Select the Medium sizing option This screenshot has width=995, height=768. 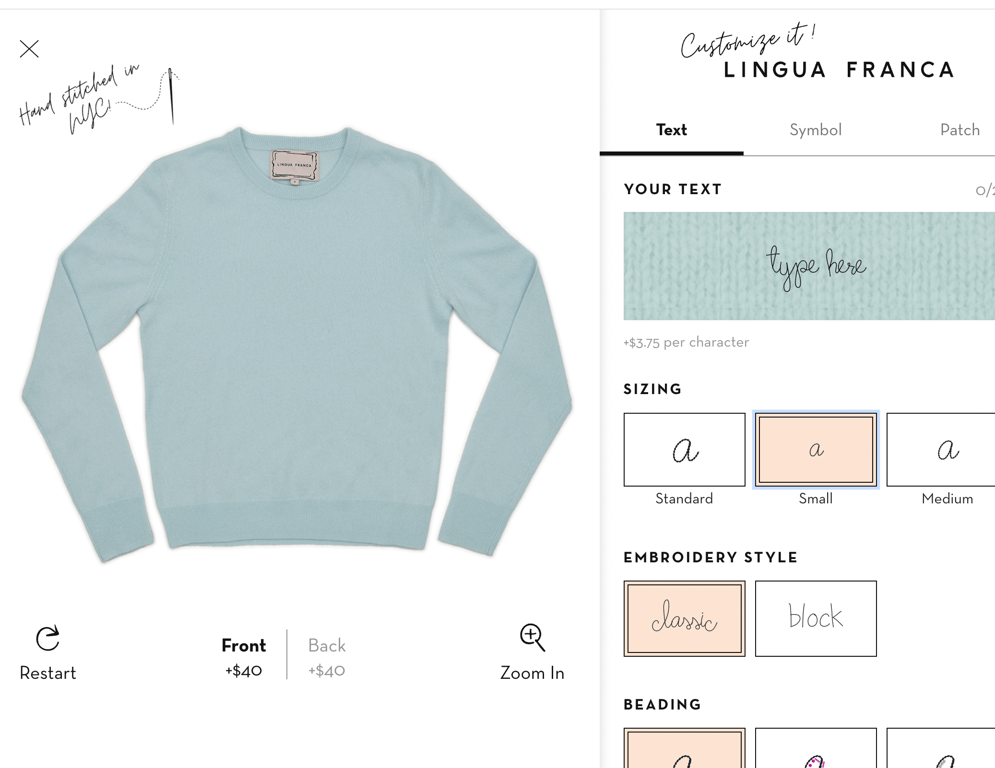[941, 450]
